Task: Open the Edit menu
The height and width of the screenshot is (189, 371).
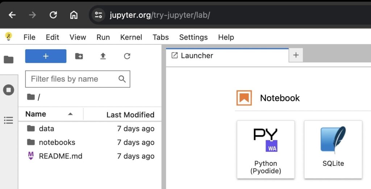Action: pos(52,37)
